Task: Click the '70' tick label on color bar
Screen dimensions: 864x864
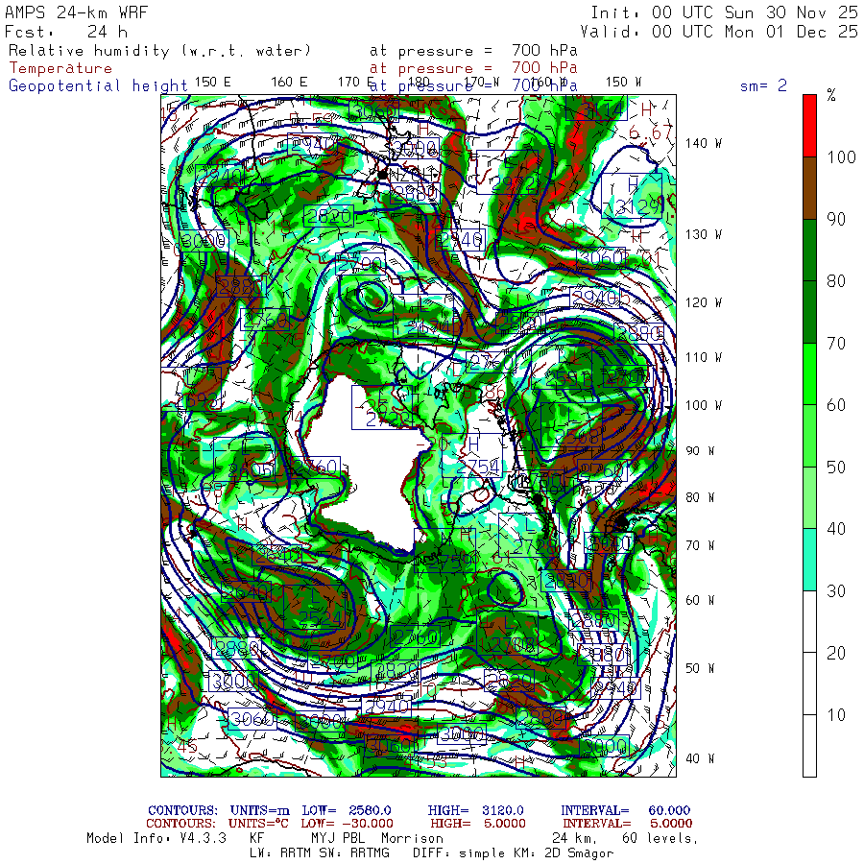Action: 836,344
